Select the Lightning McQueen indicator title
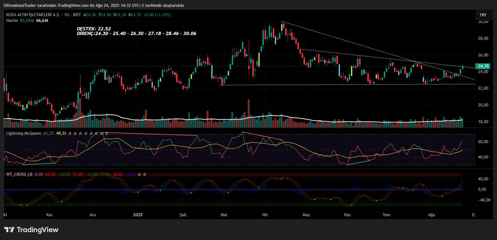 tap(24, 134)
